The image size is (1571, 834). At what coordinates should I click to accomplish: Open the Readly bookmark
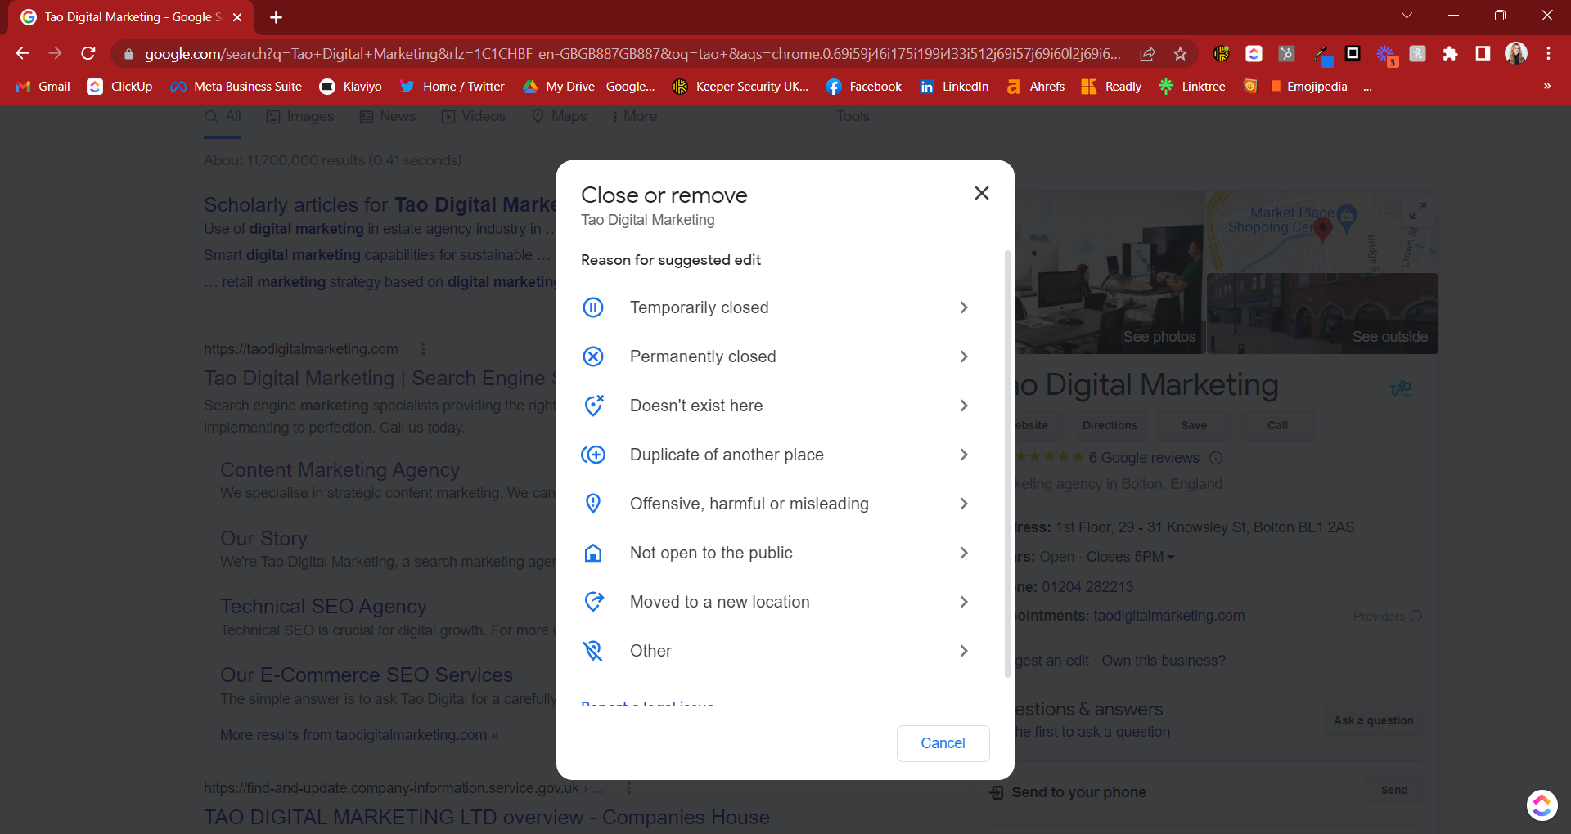point(1111,87)
